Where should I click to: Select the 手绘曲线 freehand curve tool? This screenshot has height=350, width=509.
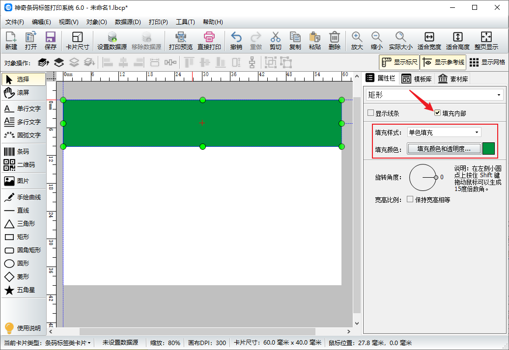pyautogui.click(x=23, y=197)
